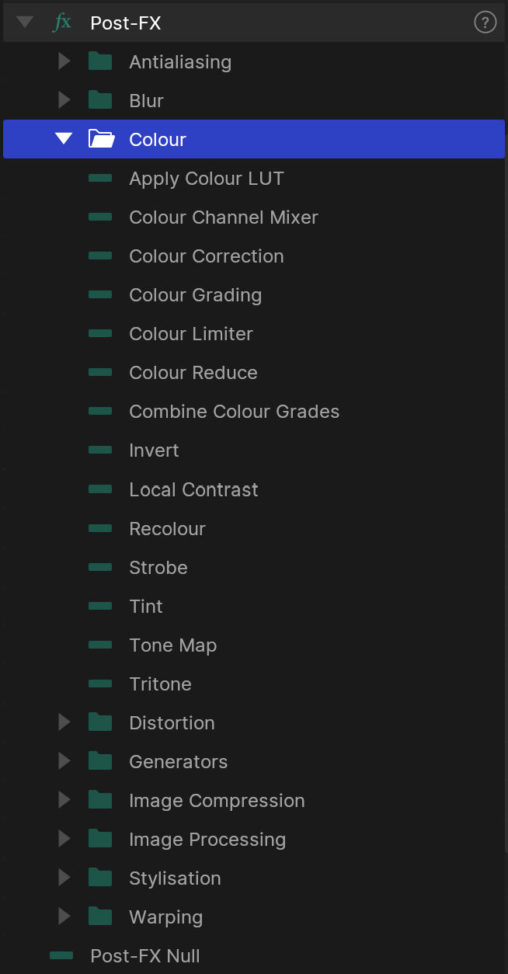Viewport: 508px width, 974px height.
Task: Click the Post-FX Null node icon
Action: tap(61, 955)
